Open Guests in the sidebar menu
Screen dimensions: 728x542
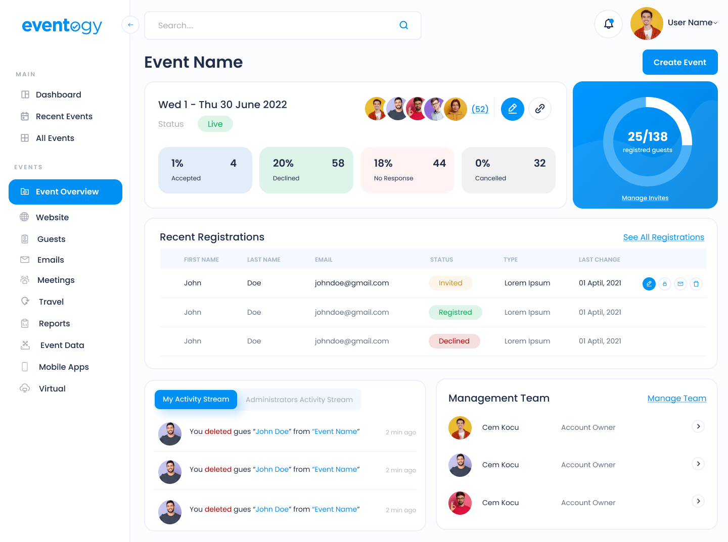click(51, 239)
